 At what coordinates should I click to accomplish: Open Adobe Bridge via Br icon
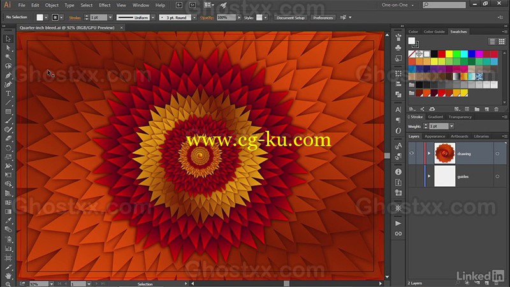(x=179, y=5)
